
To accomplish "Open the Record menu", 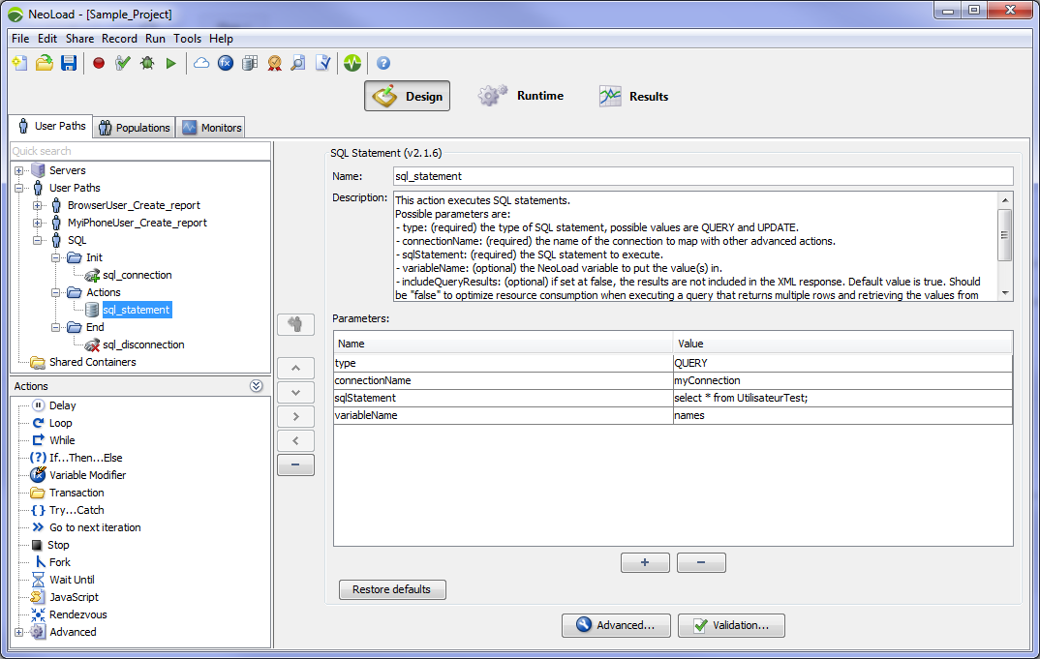I will [x=119, y=39].
